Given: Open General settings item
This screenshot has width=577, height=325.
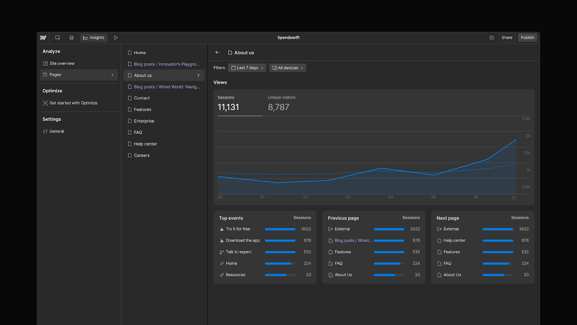Looking at the screenshot, I should (x=57, y=131).
